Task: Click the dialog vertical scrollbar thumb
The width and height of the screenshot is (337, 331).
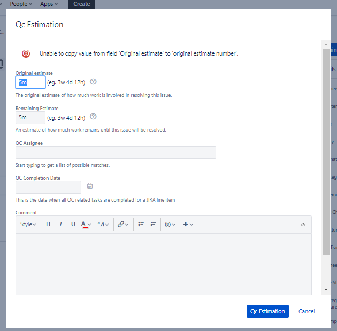Action: pyautogui.click(x=326, y=152)
